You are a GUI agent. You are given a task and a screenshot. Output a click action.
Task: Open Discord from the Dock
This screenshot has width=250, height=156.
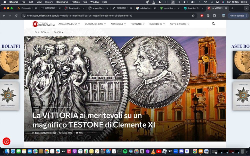point(181,152)
